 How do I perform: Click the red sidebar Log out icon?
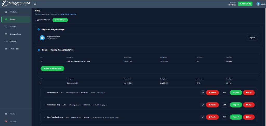6,121
